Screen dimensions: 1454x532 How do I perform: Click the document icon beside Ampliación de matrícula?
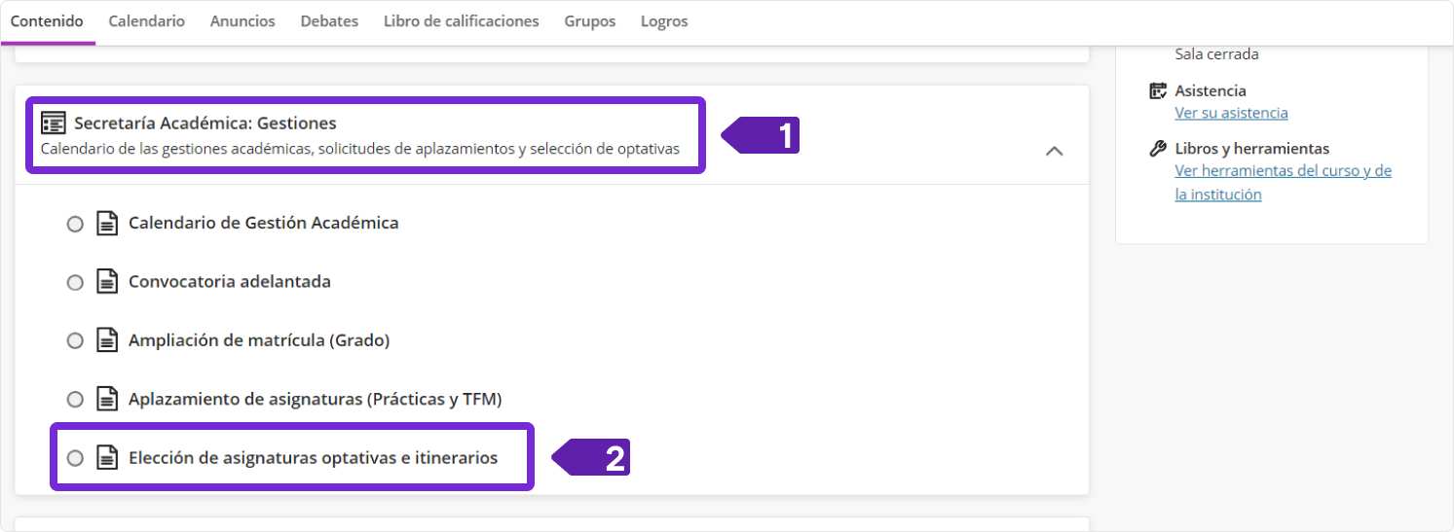(x=106, y=340)
